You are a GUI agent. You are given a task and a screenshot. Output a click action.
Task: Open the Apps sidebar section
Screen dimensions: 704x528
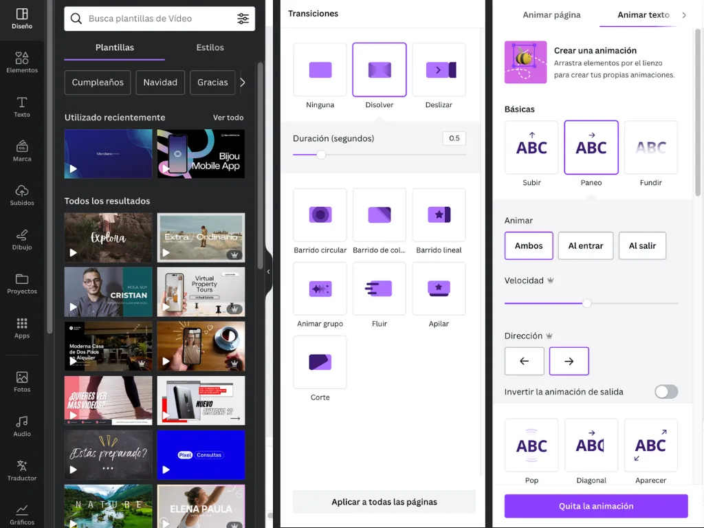pos(22,328)
